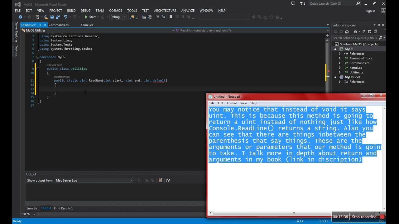Close the Utilities.cs tab
399x224 pixels.
(45, 25)
